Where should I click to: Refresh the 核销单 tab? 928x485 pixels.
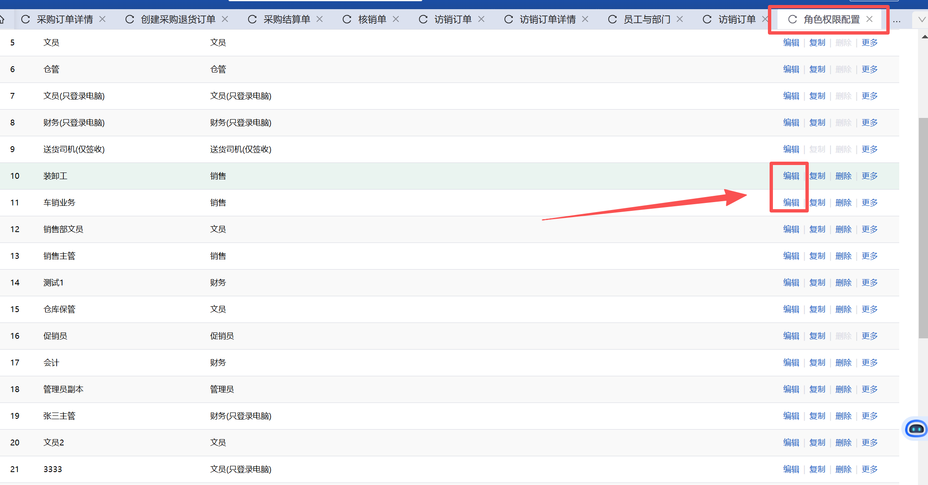tap(347, 19)
